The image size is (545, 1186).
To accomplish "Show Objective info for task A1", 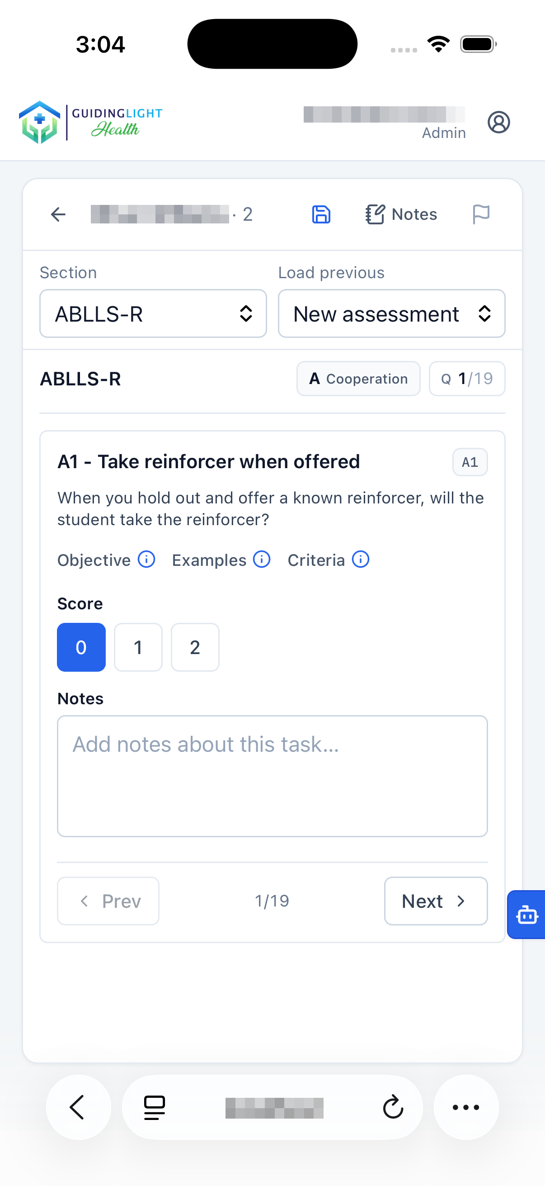I will coord(146,560).
